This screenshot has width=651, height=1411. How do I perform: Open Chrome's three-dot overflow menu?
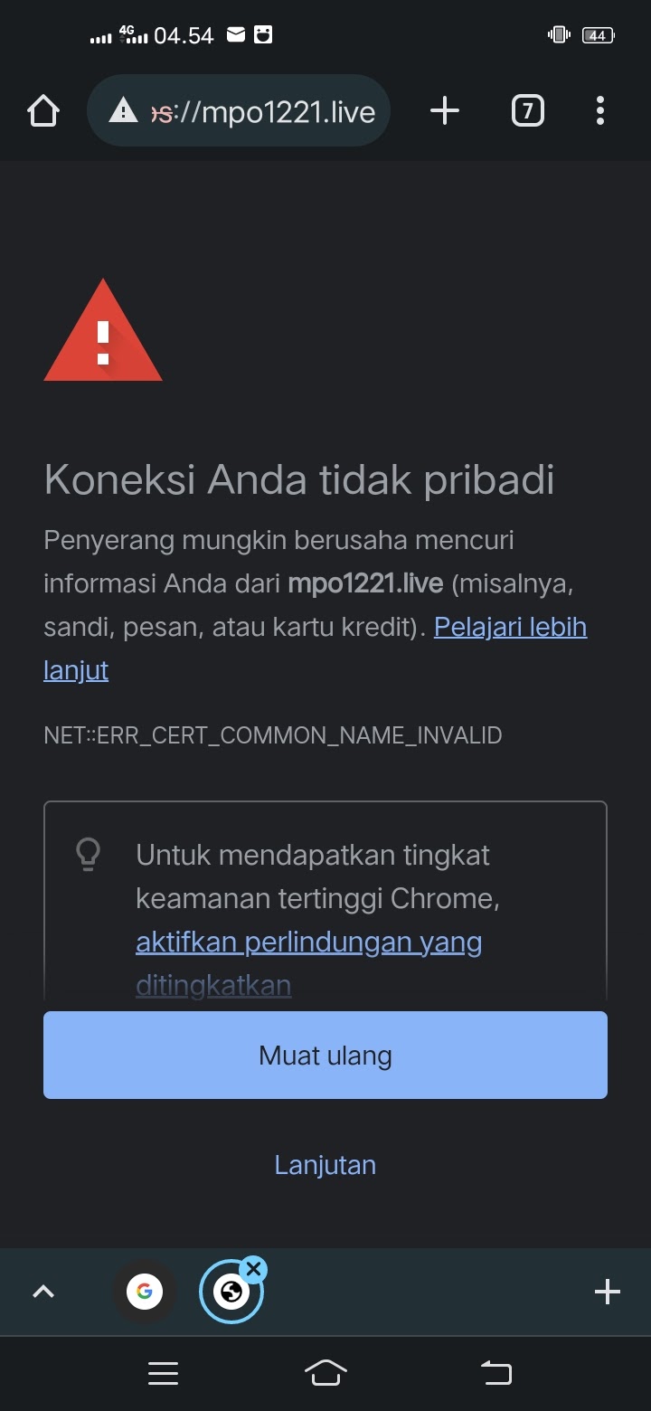click(x=599, y=110)
